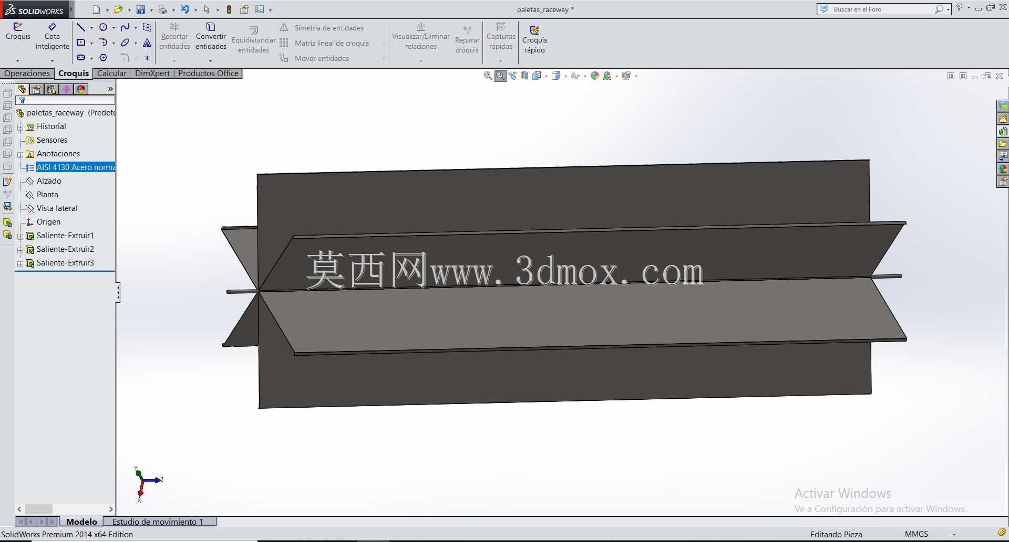
Task: Save the paletas_raceway document
Action: (x=140, y=9)
